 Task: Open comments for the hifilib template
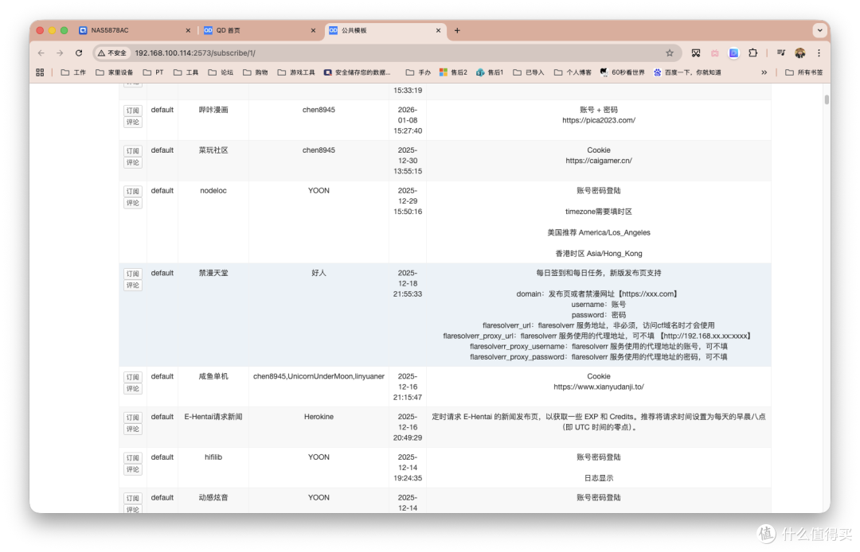point(133,470)
